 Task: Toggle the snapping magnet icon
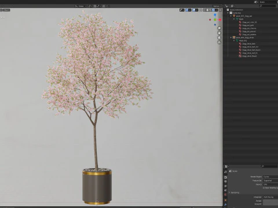[x=95, y=6]
